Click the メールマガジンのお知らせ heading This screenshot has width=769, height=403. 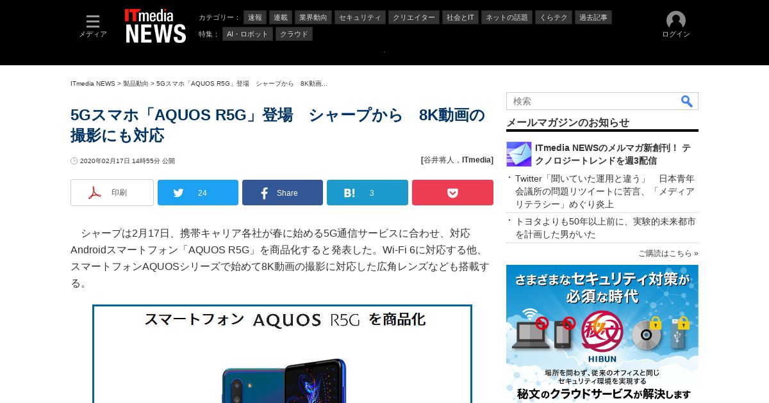click(568, 122)
